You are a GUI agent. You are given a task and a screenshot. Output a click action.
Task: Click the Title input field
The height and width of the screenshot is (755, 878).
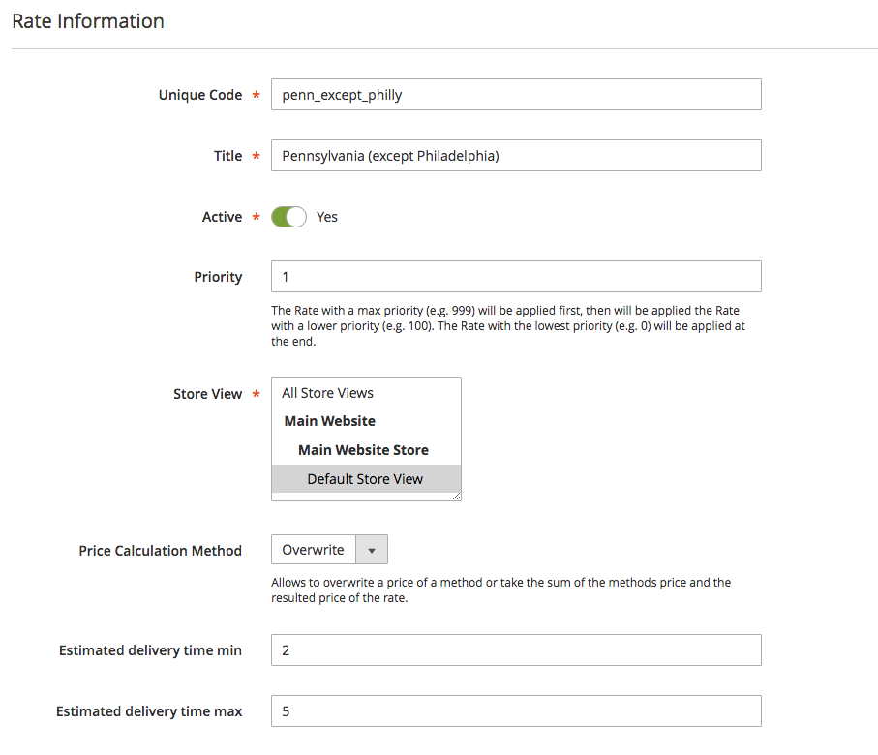click(x=516, y=156)
